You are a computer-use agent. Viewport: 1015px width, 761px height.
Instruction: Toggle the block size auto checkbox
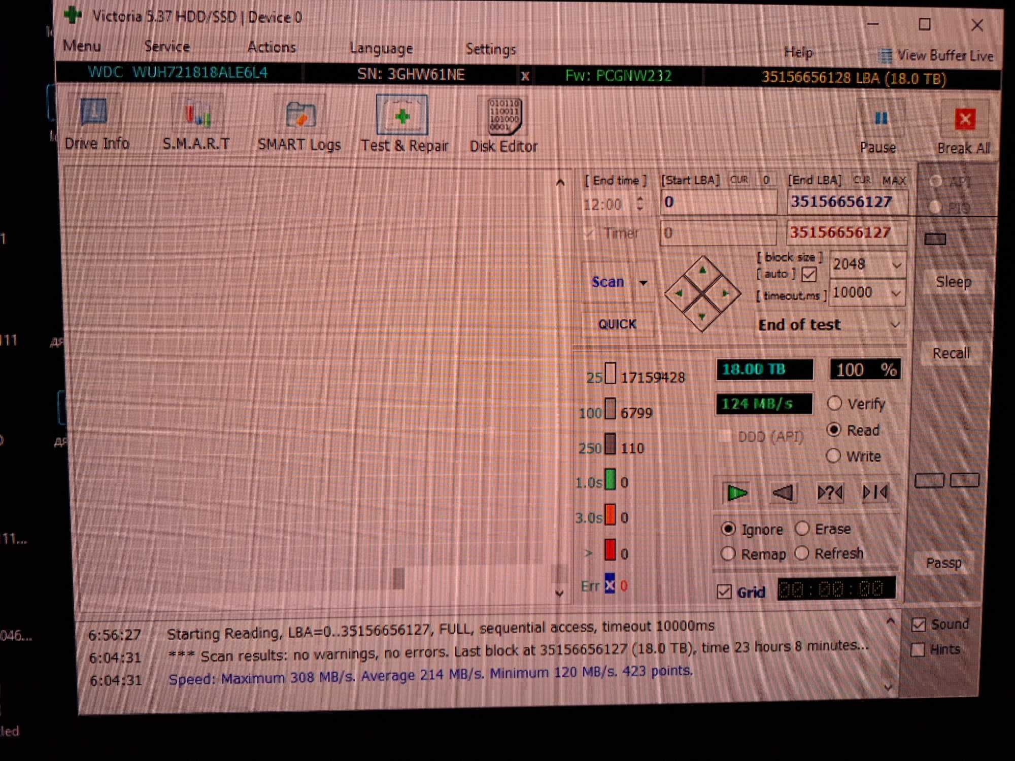(809, 274)
